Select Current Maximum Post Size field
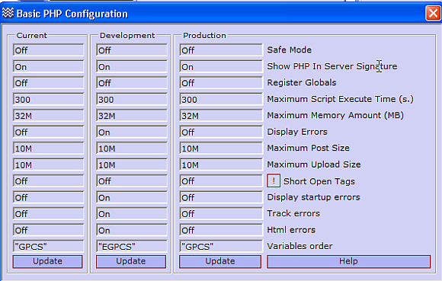 pyautogui.click(x=48, y=148)
